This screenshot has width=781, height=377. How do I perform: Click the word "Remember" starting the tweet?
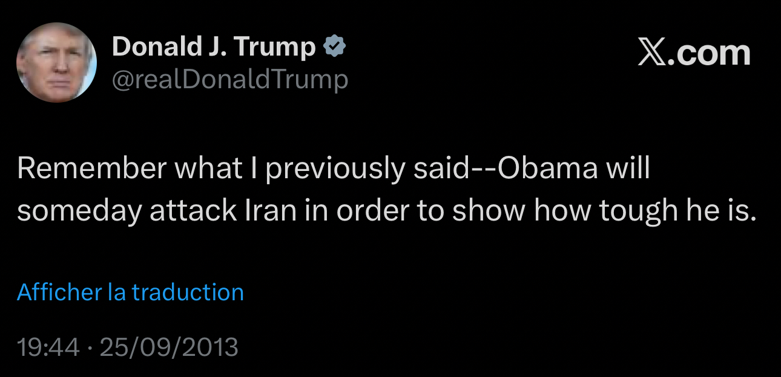(91, 169)
